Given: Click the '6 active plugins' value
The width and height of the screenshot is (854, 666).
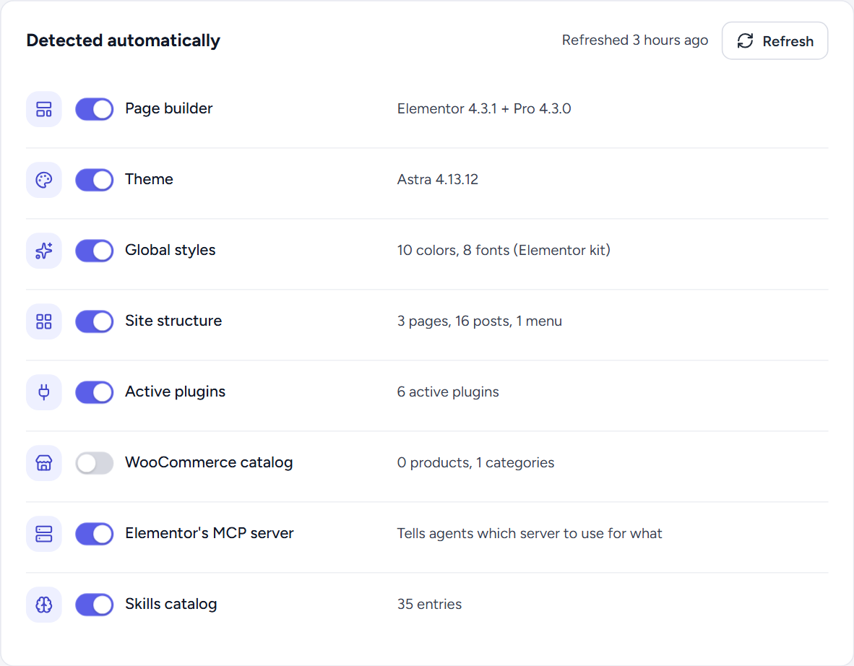Looking at the screenshot, I should (448, 392).
